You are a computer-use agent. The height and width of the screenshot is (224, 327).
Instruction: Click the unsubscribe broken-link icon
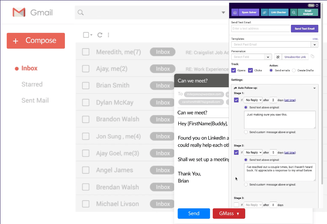(278, 57)
